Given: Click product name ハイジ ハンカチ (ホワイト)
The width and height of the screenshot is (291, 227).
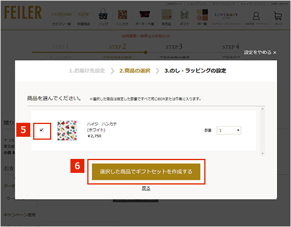Looking at the screenshot, I should pyautogui.click(x=102, y=127).
